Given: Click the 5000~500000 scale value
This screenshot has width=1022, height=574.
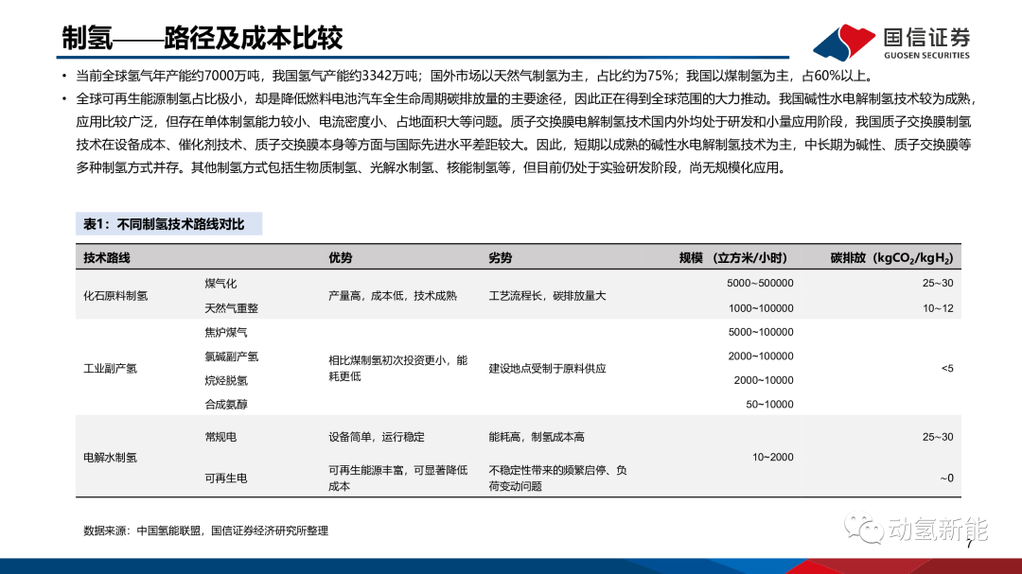Looking at the screenshot, I should click(x=760, y=284).
